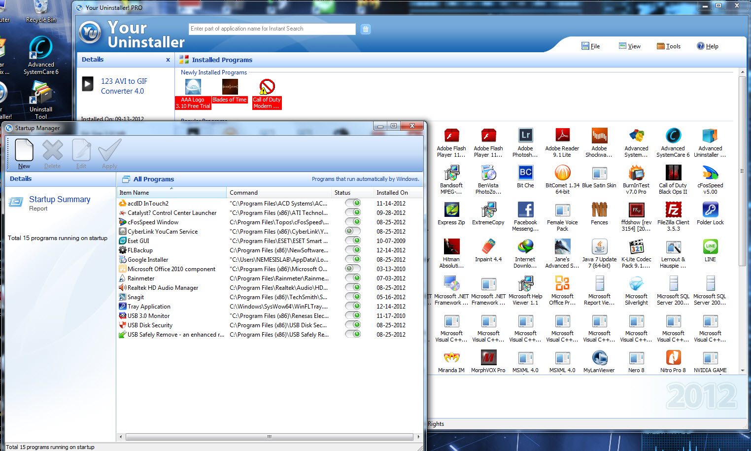Image resolution: width=751 pixels, height=451 pixels.
Task: Toggle startup status of acdID InTouch2
Action: click(353, 203)
